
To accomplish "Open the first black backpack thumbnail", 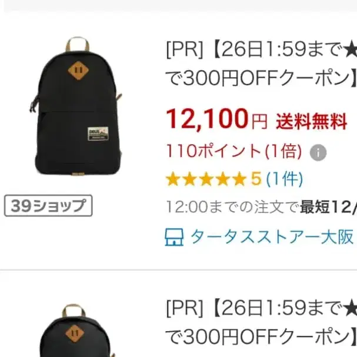I will click(76, 106).
